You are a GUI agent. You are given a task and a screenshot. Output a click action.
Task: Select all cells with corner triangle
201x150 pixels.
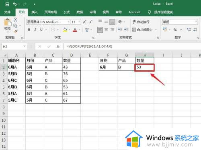tap(4, 55)
